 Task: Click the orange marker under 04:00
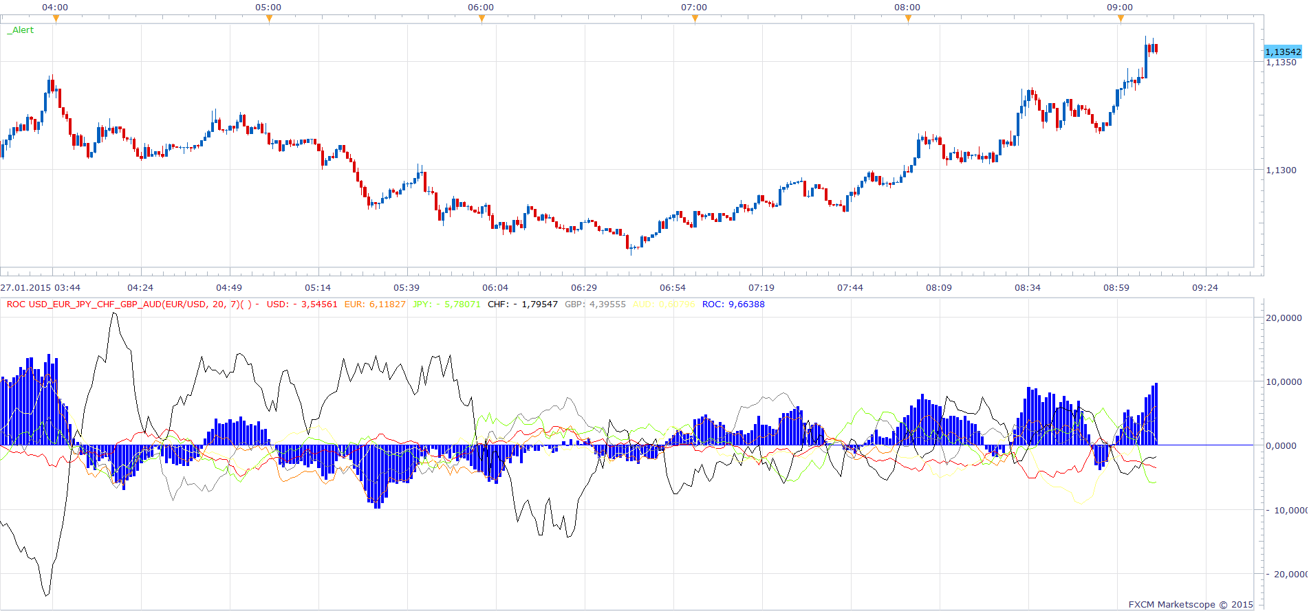click(56, 19)
